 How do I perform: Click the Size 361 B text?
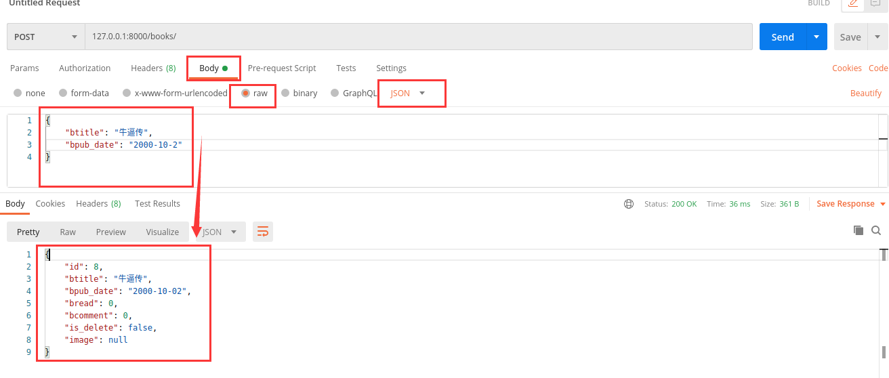tap(780, 204)
